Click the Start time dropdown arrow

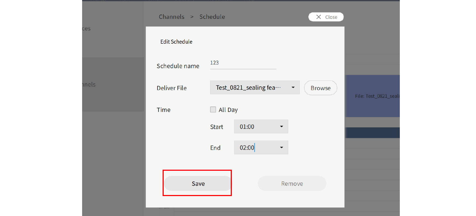[x=281, y=127]
